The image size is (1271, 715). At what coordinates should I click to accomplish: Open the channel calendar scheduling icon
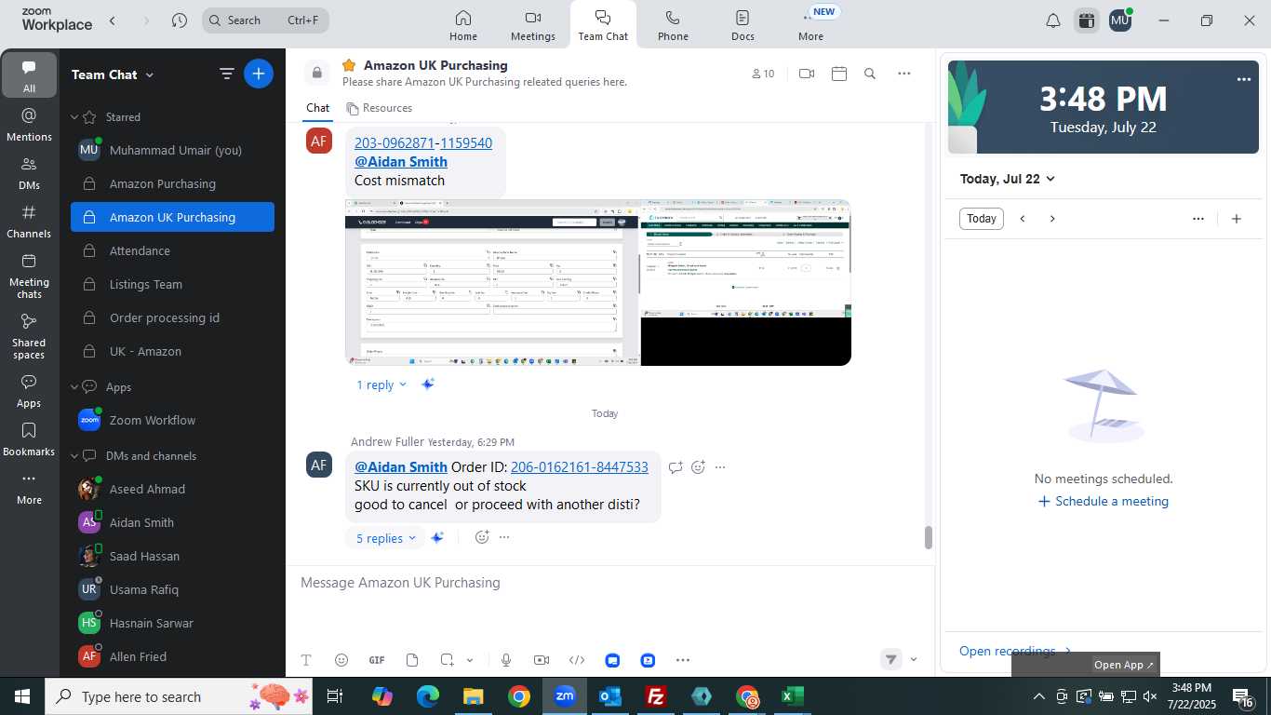pyautogui.click(x=839, y=74)
